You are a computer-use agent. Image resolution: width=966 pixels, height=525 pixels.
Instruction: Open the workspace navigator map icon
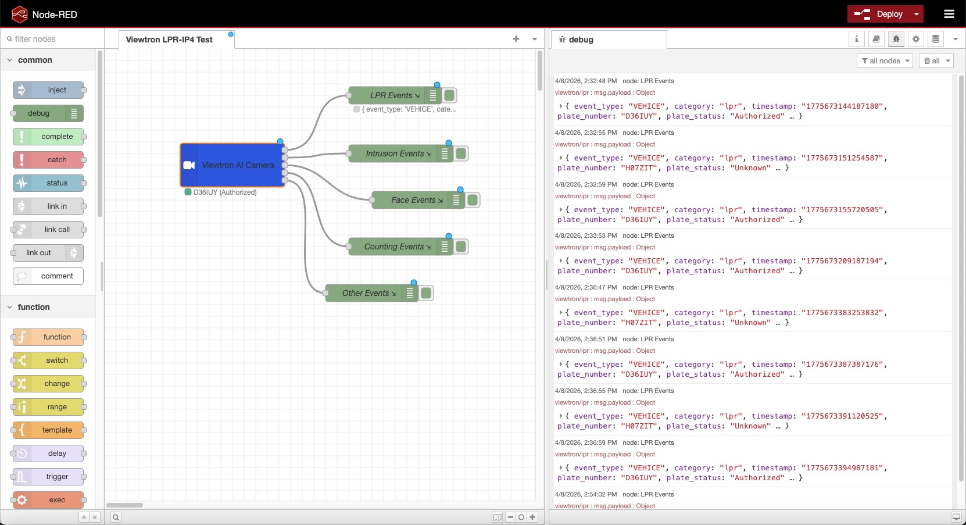498,517
